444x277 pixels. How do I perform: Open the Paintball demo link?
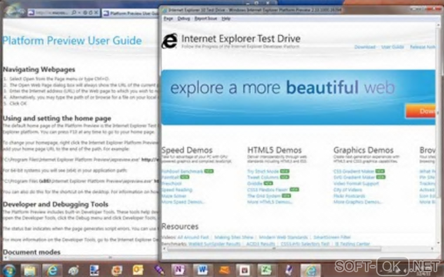point(170,177)
